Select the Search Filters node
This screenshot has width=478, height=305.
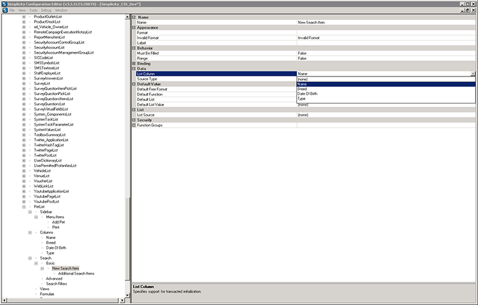click(57, 284)
